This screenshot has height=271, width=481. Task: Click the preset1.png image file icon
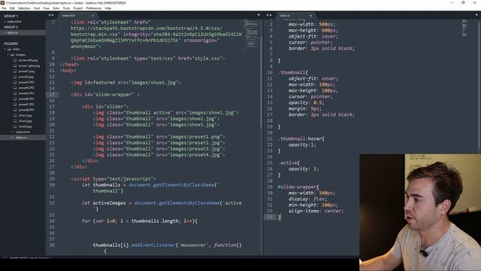(15, 72)
